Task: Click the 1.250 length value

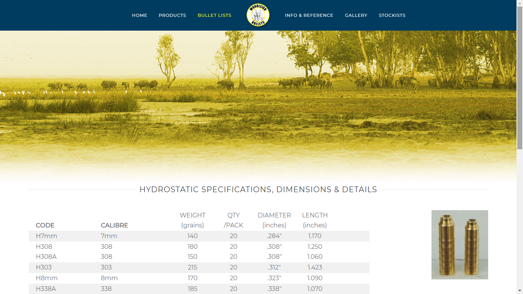Action: [x=315, y=247]
